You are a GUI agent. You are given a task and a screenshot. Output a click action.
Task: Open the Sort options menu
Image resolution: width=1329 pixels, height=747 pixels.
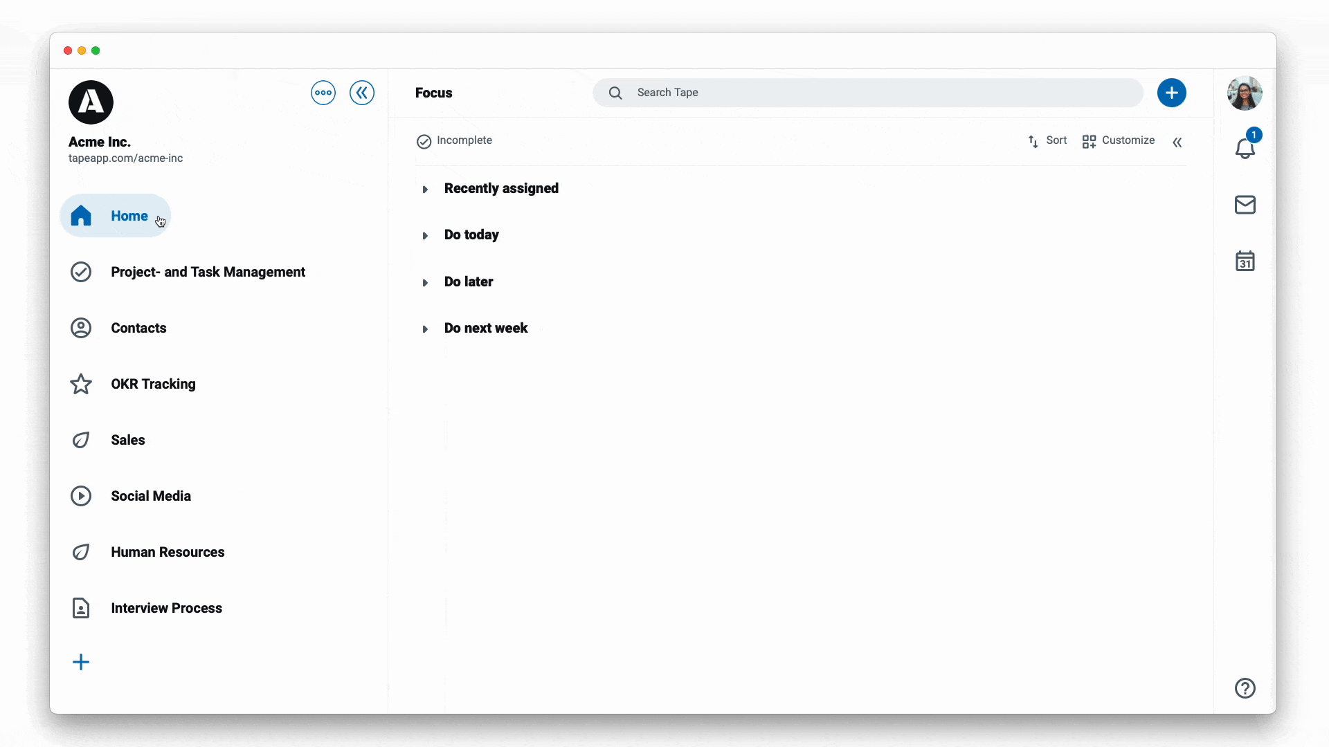[1047, 140]
